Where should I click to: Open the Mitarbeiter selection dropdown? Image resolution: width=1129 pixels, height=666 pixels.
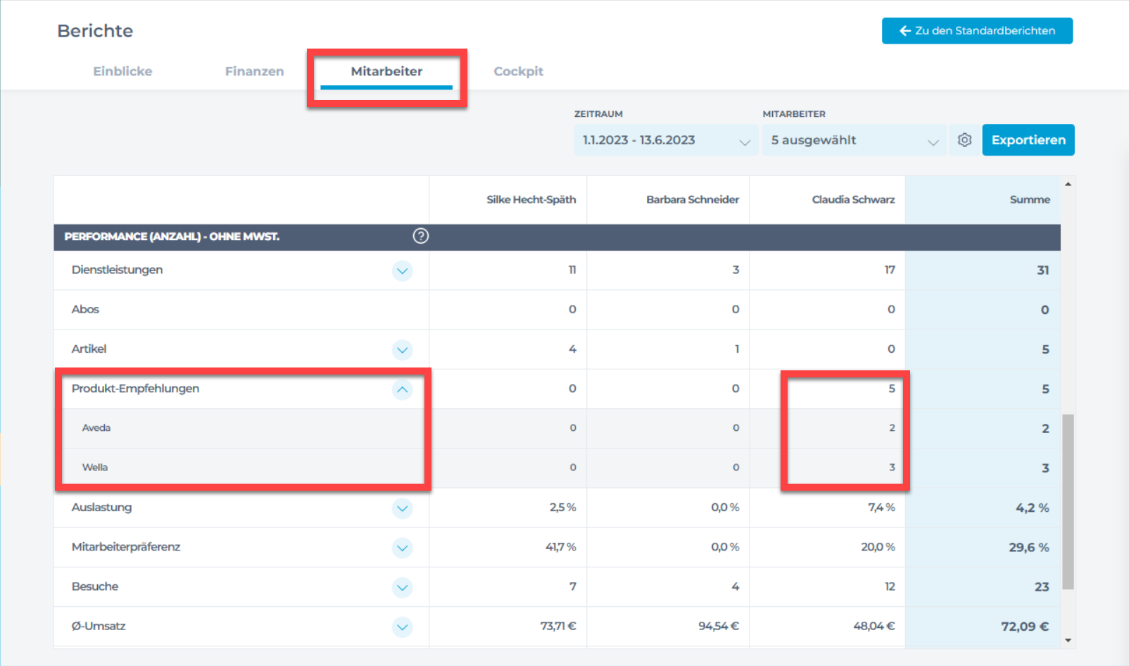coord(854,140)
